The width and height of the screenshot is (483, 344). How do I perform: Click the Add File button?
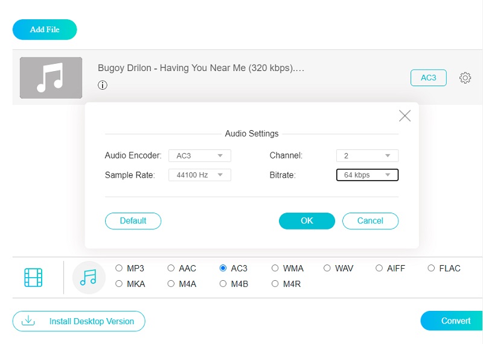(45, 30)
